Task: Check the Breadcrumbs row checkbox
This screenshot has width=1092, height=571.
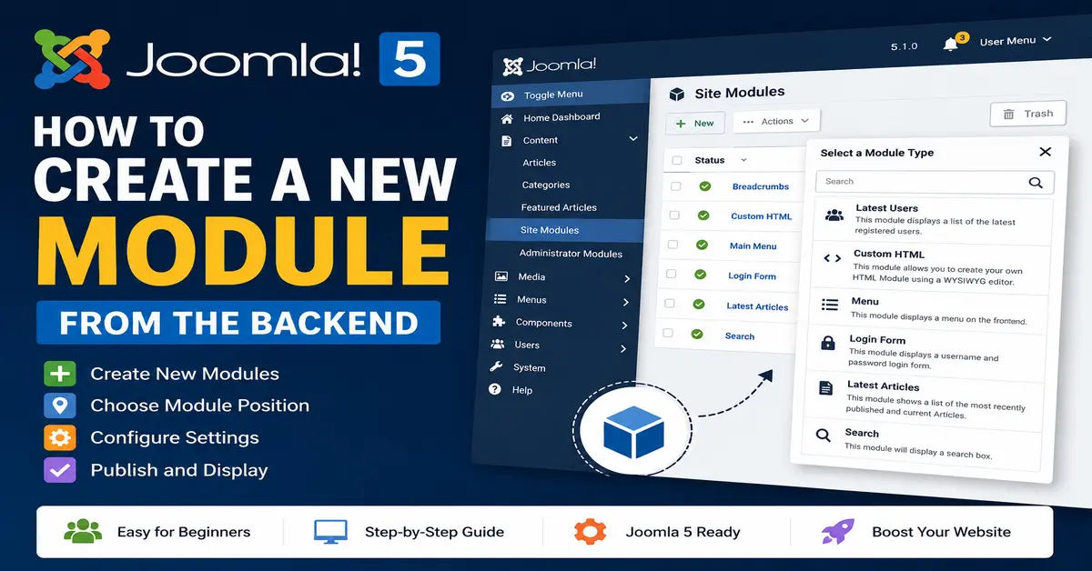Action: pyautogui.click(x=675, y=186)
